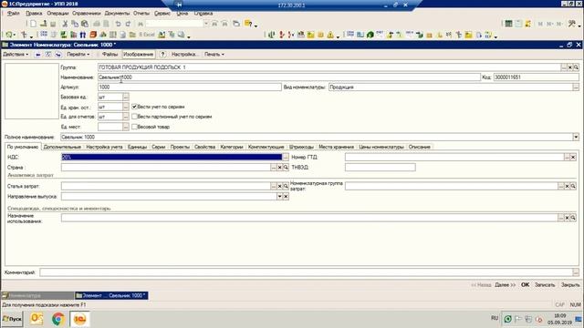584x328 pixels.
Task: Click the Закрыть button
Action: (570, 285)
